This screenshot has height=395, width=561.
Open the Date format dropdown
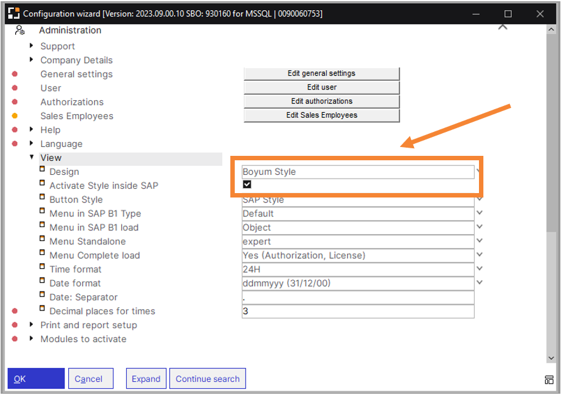tap(479, 283)
